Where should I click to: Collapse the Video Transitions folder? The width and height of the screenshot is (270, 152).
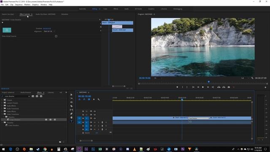coord(2,114)
